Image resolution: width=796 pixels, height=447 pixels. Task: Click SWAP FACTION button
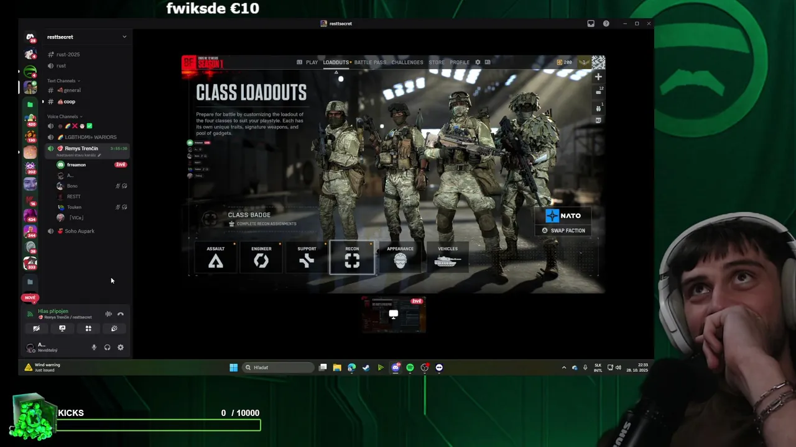[563, 230]
